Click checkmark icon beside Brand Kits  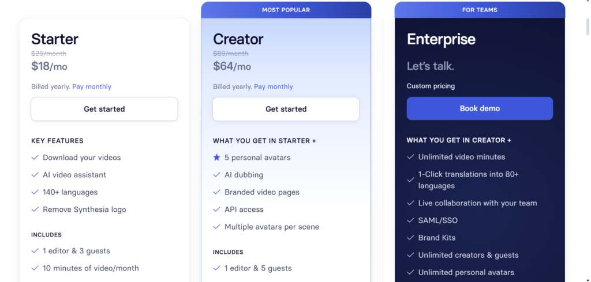point(410,238)
